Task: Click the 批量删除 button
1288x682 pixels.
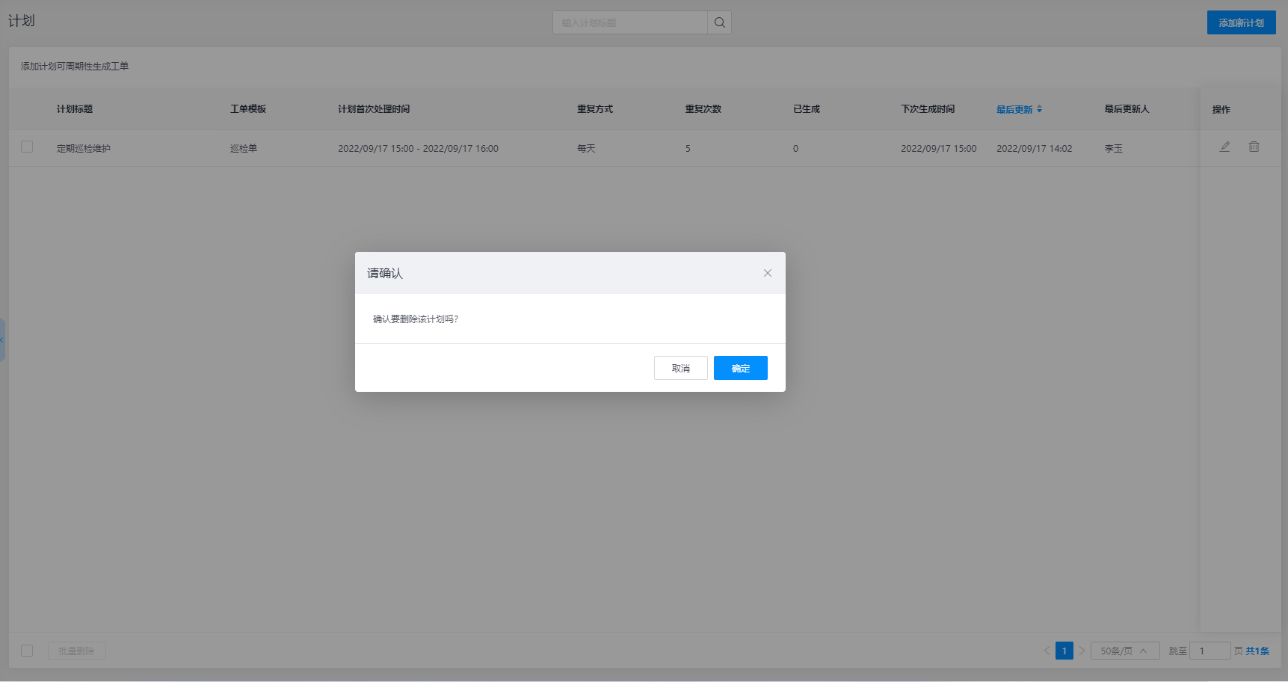Action: 76,651
